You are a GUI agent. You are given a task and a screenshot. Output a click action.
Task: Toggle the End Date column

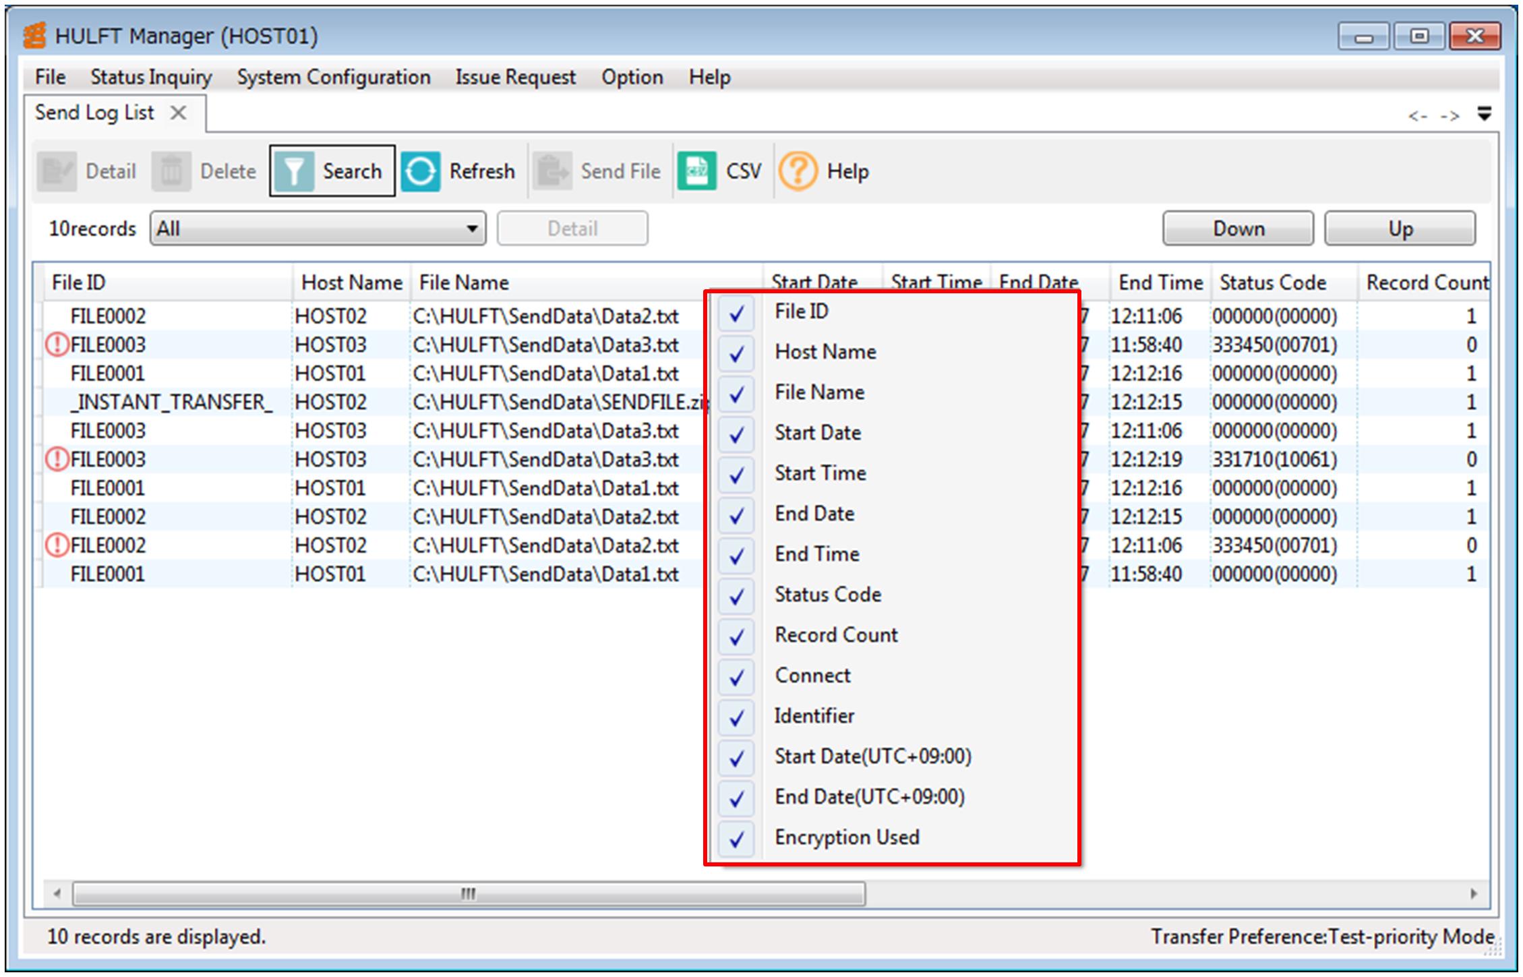pyautogui.click(x=736, y=514)
